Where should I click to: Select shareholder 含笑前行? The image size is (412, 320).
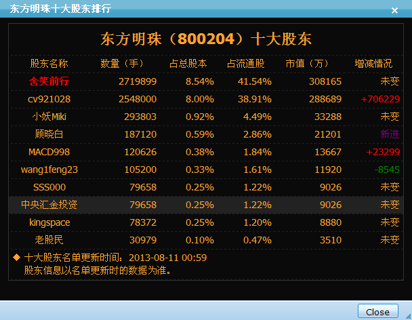tap(49, 81)
